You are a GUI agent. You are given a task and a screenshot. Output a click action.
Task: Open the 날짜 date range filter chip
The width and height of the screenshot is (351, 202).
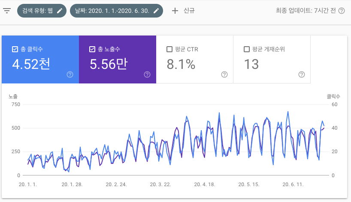(112, 11)
